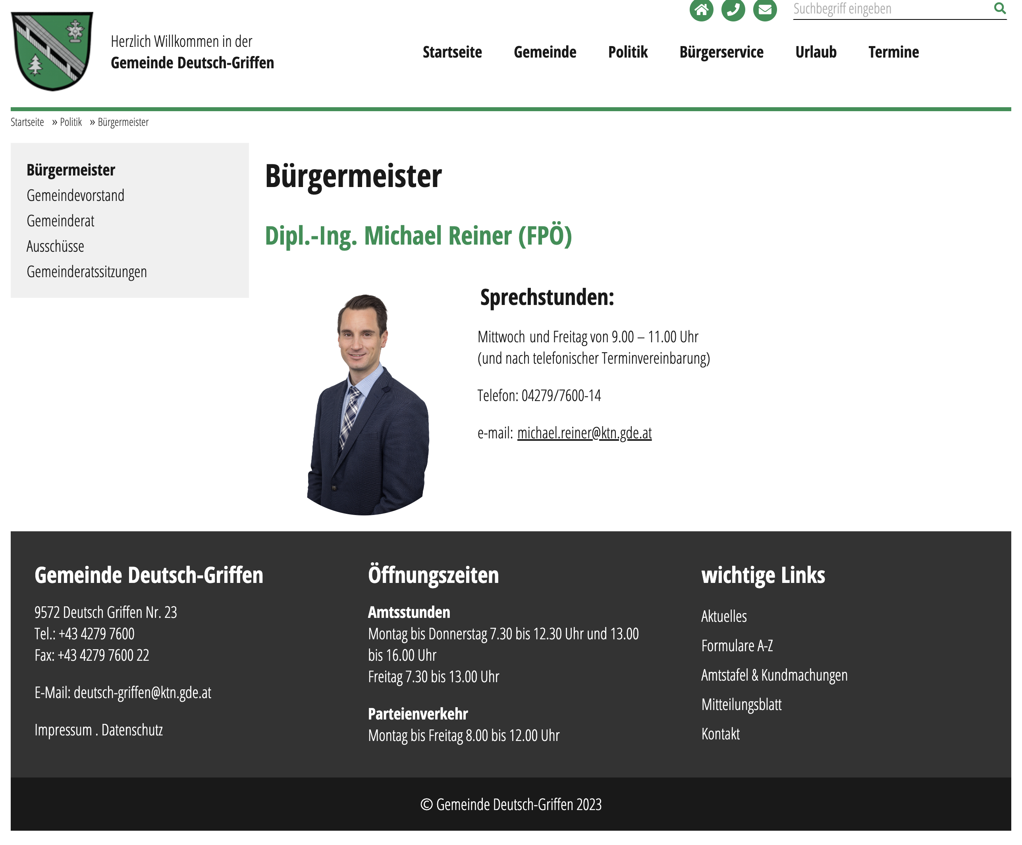The image size is (1022, 845).
Task: Click the Bürgermeister breadcrumb entry
Action: click(123, 122)
